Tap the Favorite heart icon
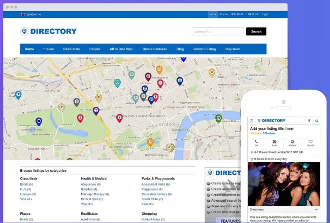 (x=310, y=143)
